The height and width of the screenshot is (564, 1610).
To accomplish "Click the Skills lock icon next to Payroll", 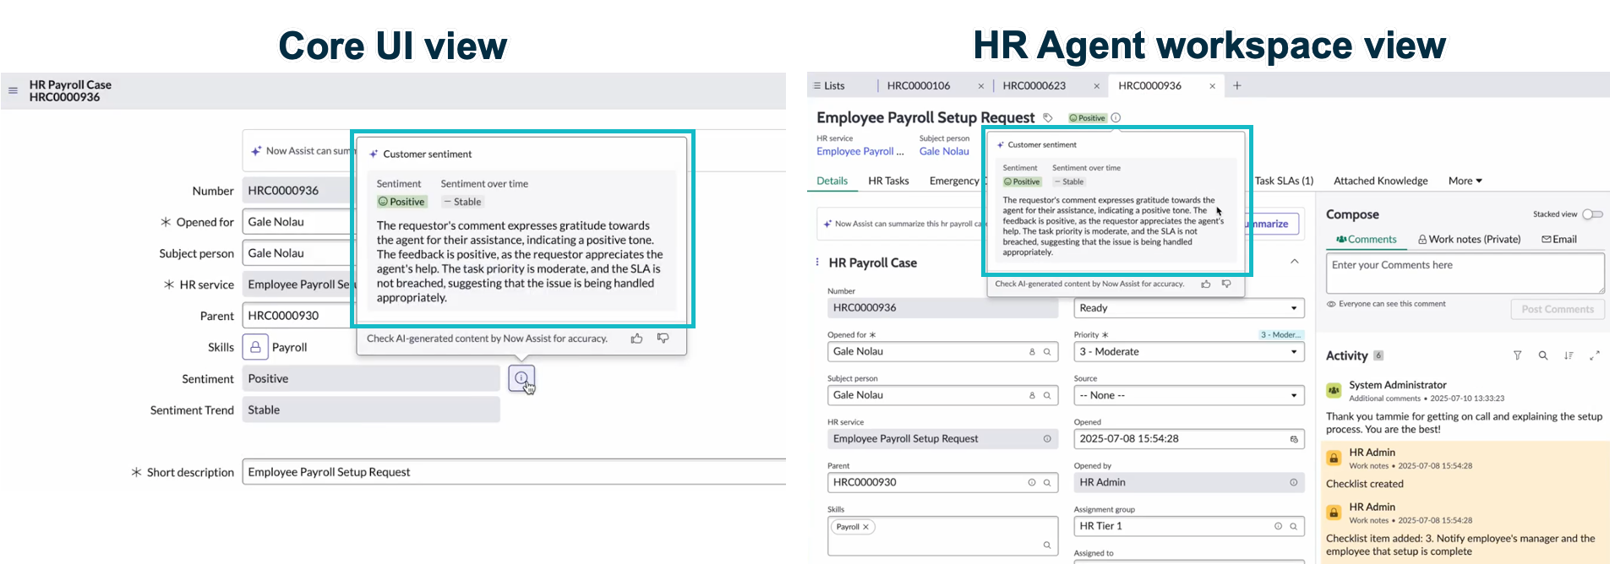I will click(x=255, y=347).
